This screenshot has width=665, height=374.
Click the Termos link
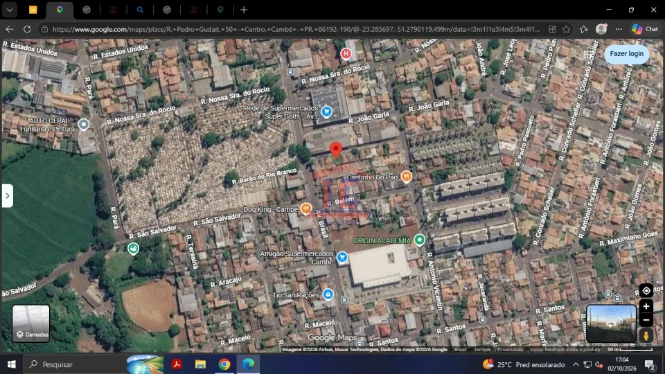(x=482, y=349)
